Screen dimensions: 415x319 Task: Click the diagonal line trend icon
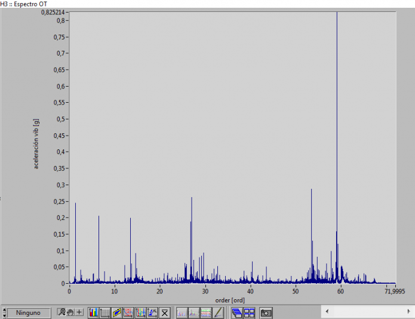coord(218,313)
